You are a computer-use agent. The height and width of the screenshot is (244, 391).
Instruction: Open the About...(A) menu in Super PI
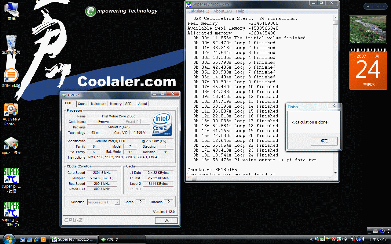pyautogui.click(x=222, y=11)
